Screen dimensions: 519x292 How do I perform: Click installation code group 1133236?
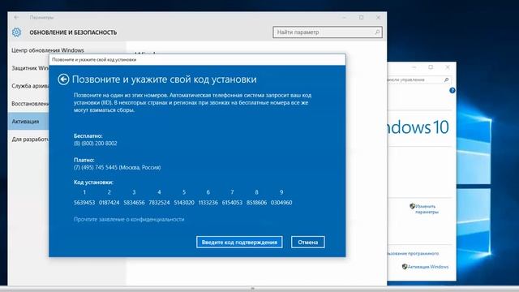208,203
